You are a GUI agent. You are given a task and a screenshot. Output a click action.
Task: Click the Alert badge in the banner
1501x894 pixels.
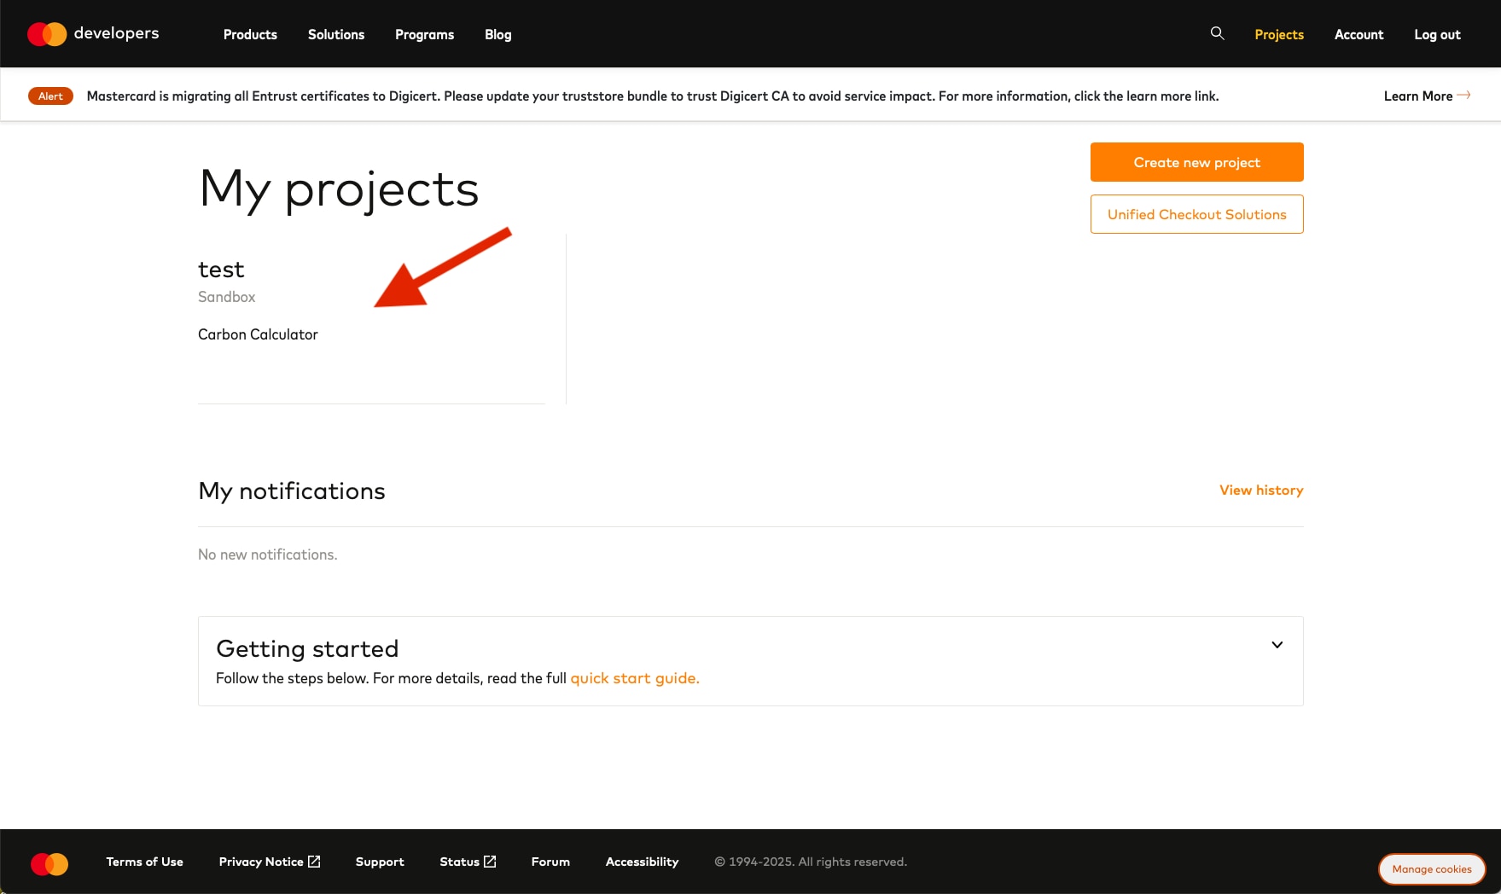point(50,96)
